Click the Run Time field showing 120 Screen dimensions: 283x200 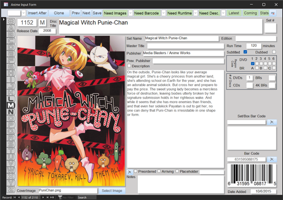(x=254, y=46)
